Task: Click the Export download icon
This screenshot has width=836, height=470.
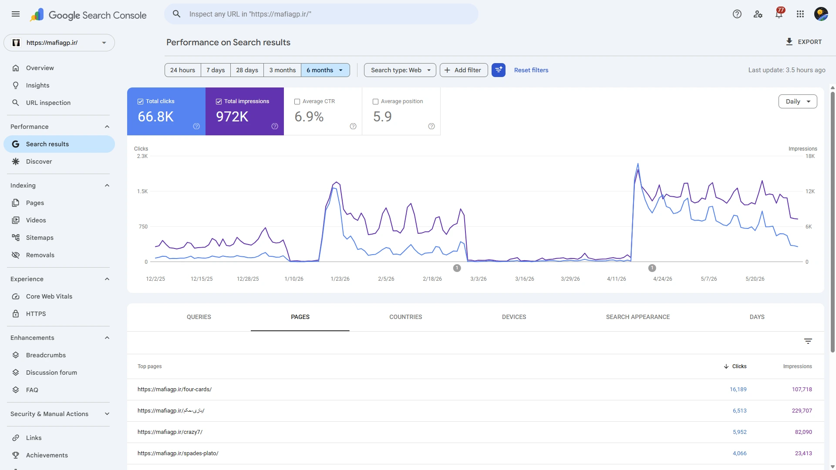Action: point(789,42)
